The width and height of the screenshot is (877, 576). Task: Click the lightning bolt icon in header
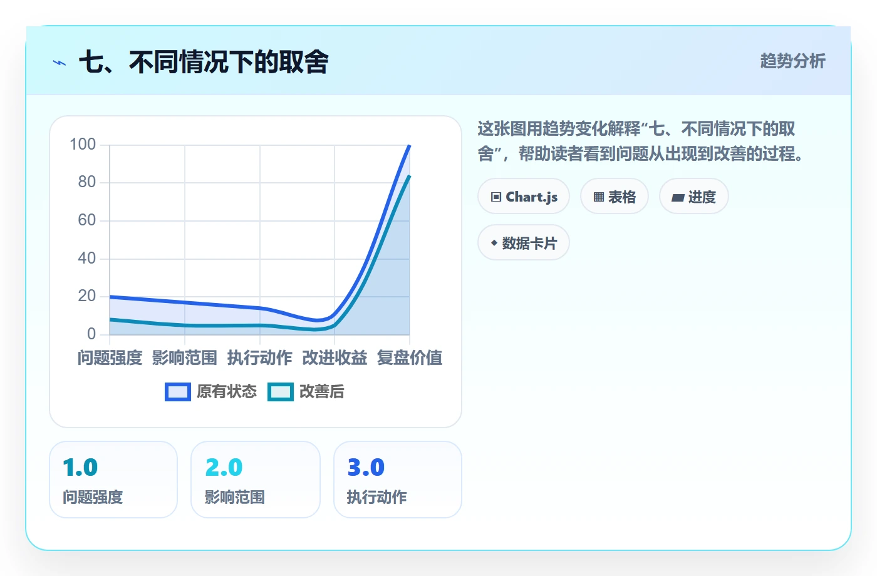click(60, 63)
